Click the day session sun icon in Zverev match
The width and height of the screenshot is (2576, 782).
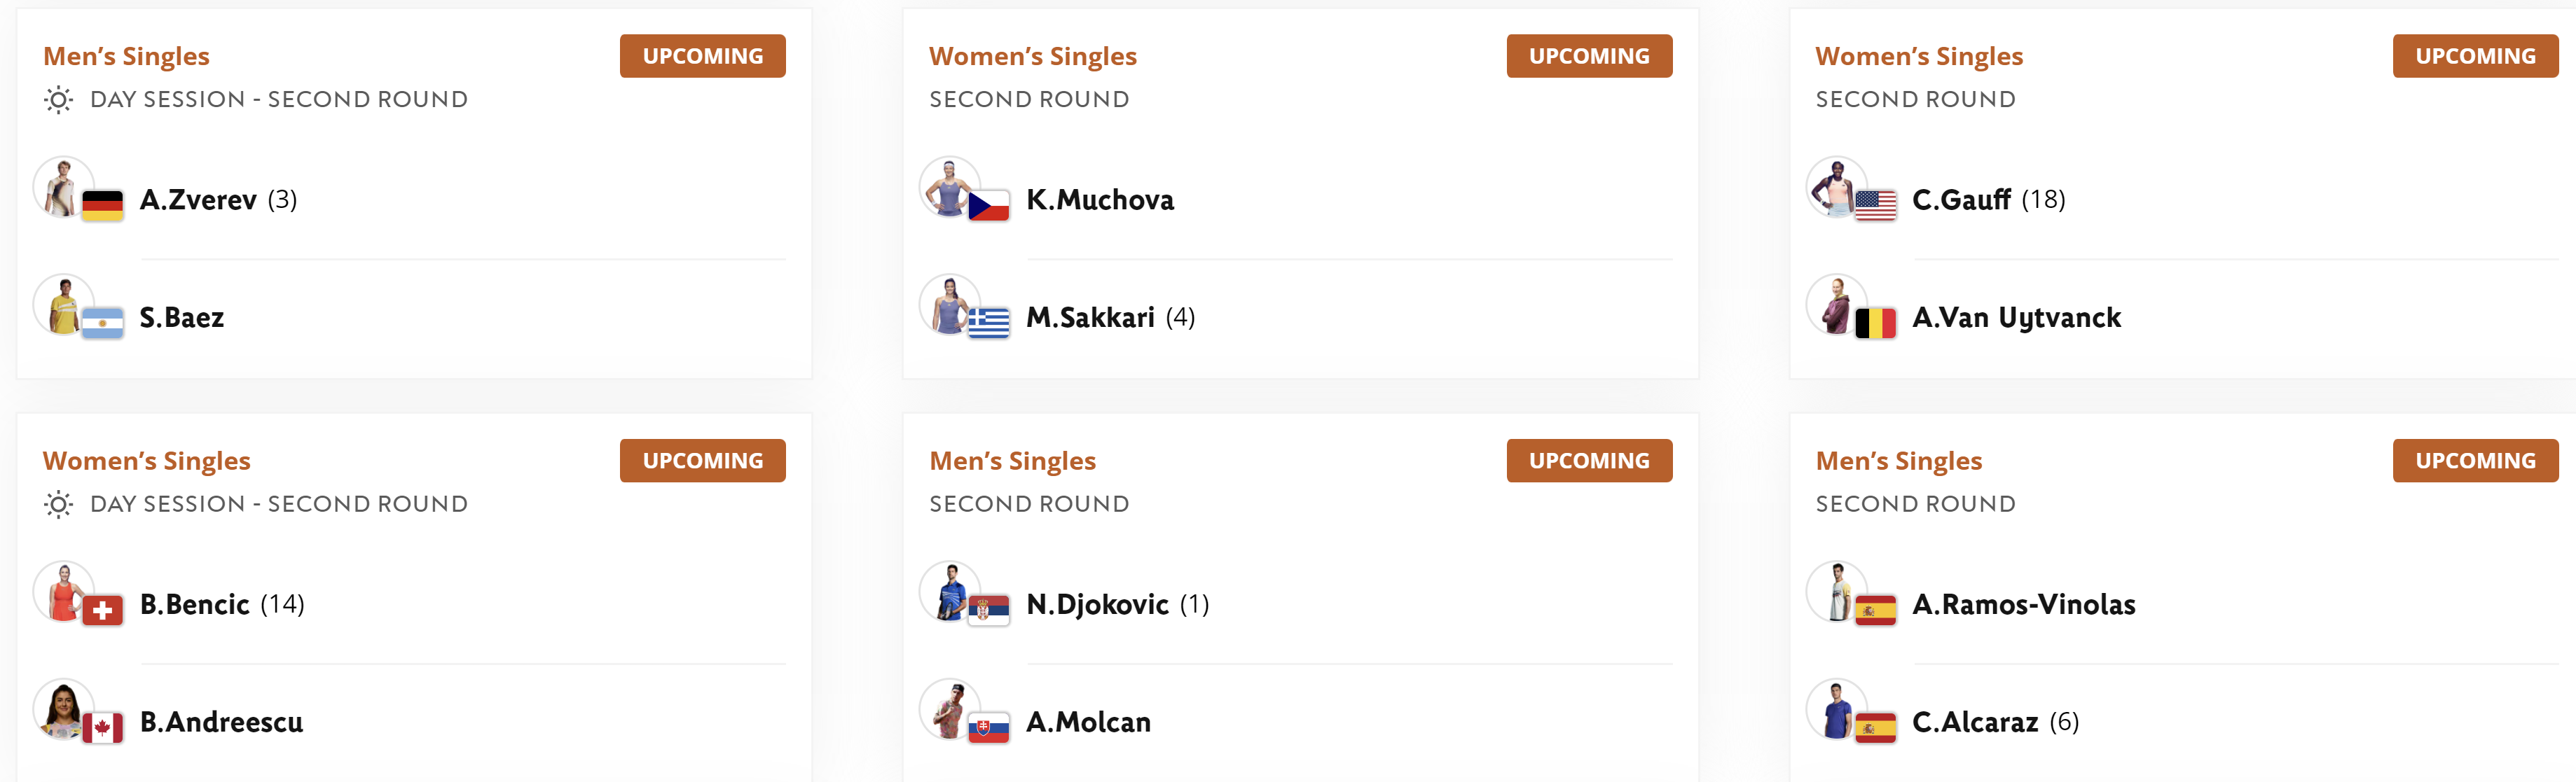[x=58, y=100]
